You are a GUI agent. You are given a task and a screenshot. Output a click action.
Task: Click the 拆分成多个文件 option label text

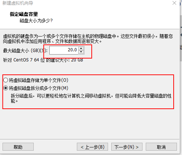point(38,88)
